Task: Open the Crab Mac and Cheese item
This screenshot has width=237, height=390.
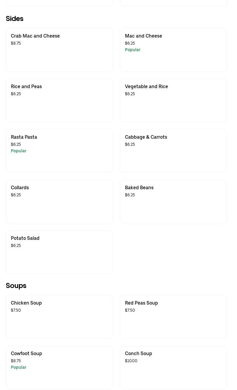Action: pyautogui.click(x=59, y=50)
